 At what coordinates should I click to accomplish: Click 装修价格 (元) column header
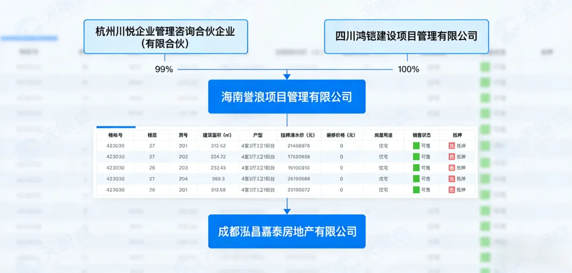341,135
